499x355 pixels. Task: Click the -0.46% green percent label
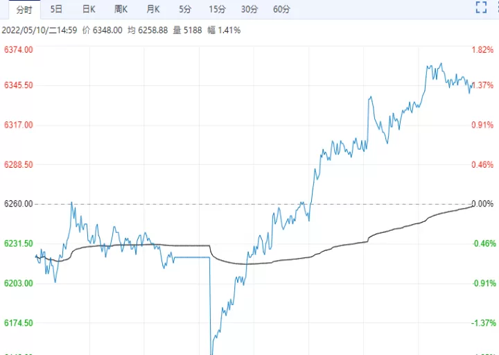pyautogui.click(x=484, y=243)
